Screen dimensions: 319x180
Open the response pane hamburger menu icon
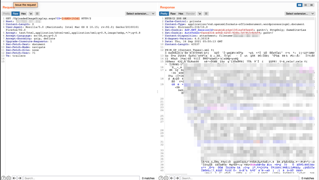206,13
